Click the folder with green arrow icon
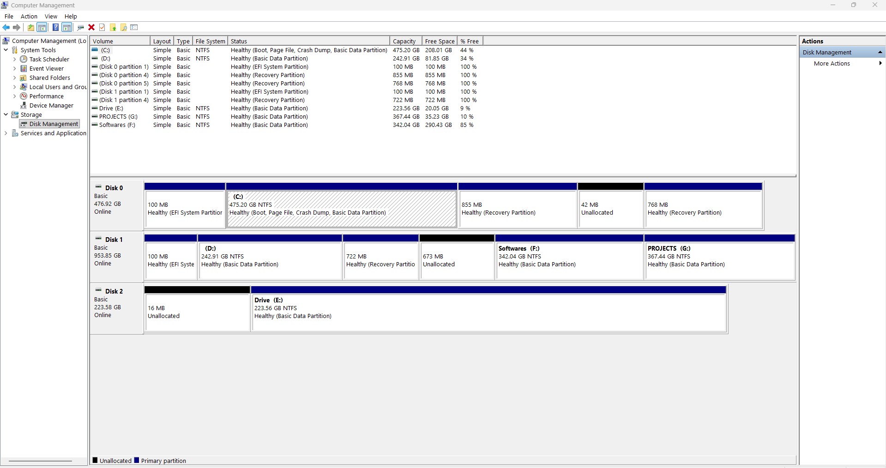This screenshot has width=886, height=468. pyautogui.click(x=113, y=28)
